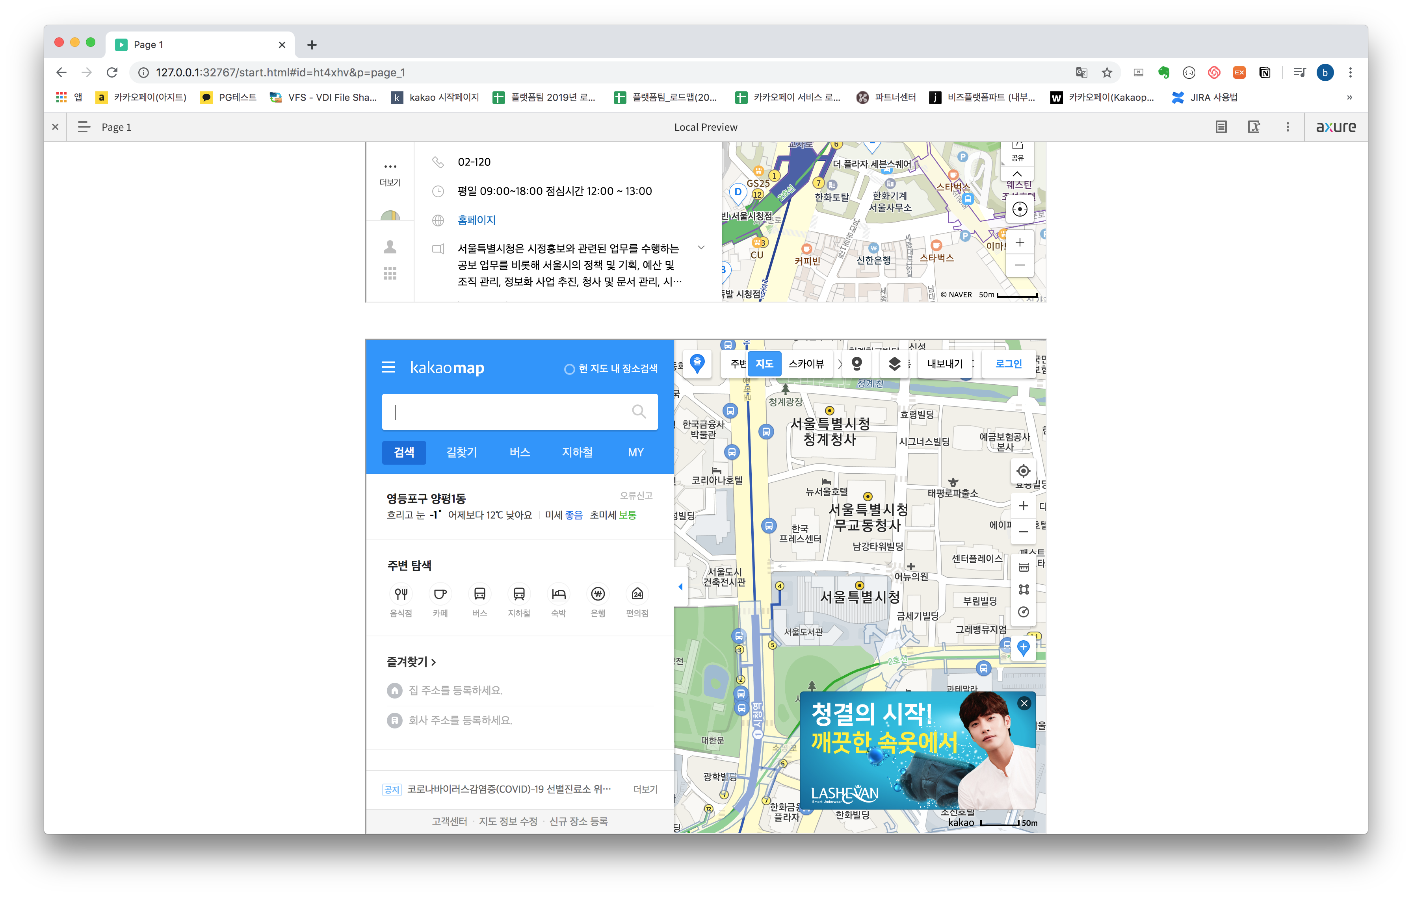The height and width of the screenshot is (897, 1412).
Task: Select the 지도 map view toggle
Action: pos(764,364)
